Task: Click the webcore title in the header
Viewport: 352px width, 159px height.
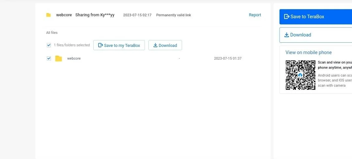Action: 64,15
